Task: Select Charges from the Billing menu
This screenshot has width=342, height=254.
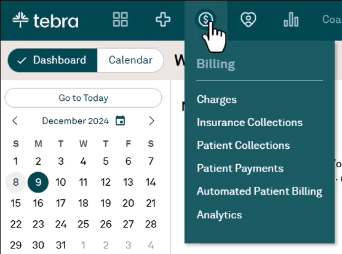Action: [x=217, y=100]
